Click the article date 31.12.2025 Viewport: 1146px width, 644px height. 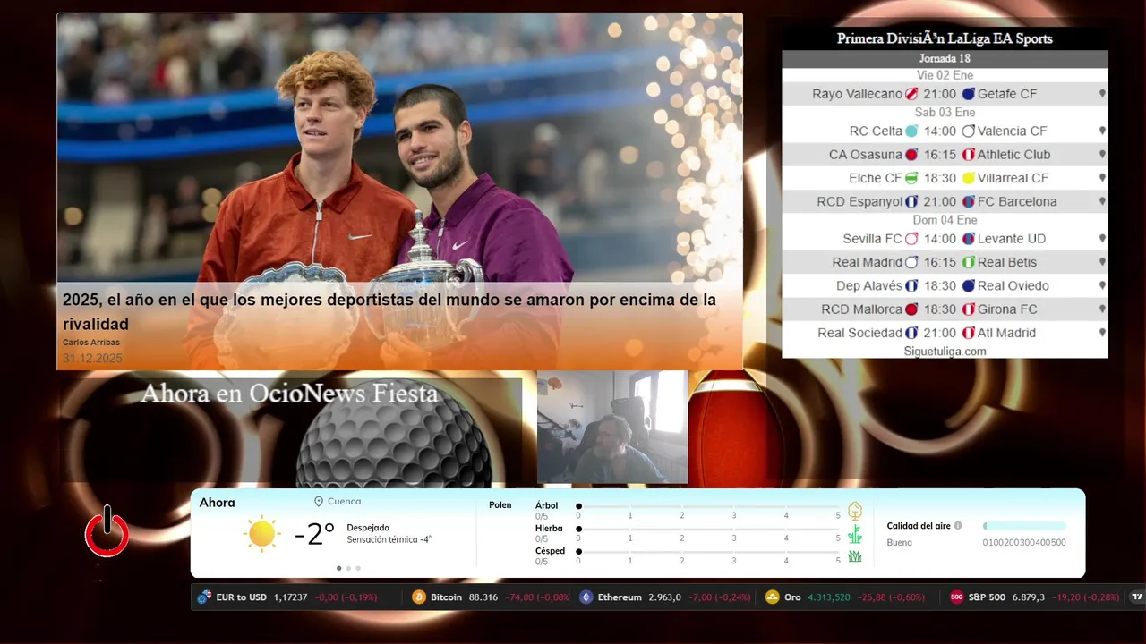point(92,358)
